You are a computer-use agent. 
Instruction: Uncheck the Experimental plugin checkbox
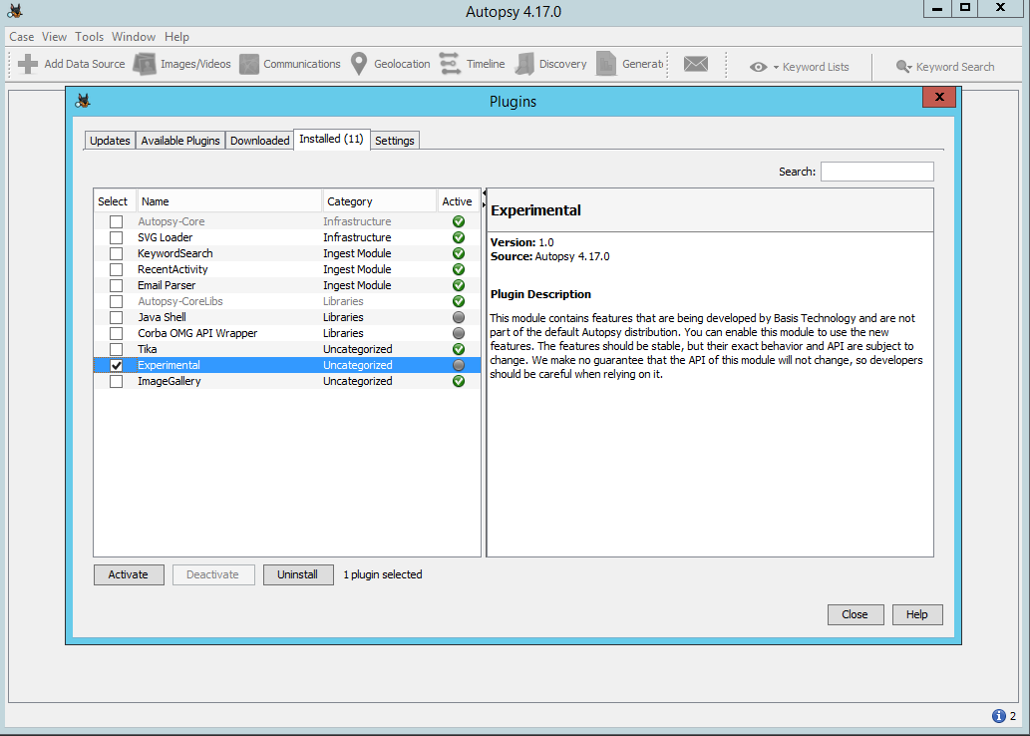click(117, 366)
